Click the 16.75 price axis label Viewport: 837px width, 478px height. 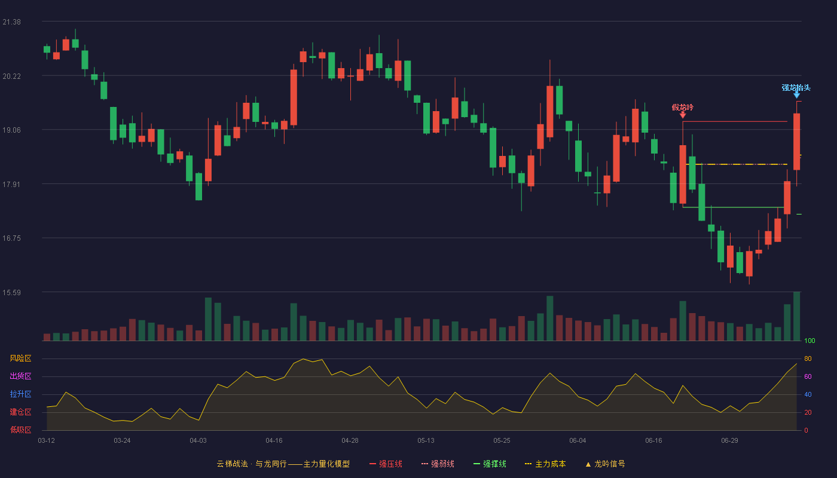[11, 238]
